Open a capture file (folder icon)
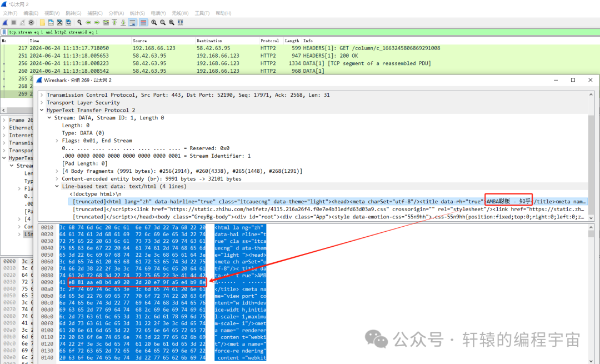 [42, 23]
